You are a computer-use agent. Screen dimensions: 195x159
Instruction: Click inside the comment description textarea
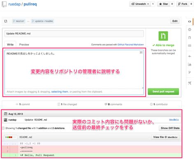(74, 69)
